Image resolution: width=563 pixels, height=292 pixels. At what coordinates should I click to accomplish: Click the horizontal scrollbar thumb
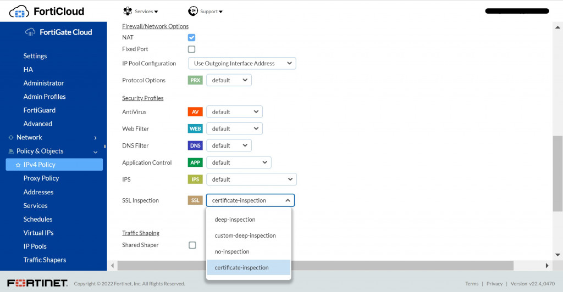tap(315, 266)
